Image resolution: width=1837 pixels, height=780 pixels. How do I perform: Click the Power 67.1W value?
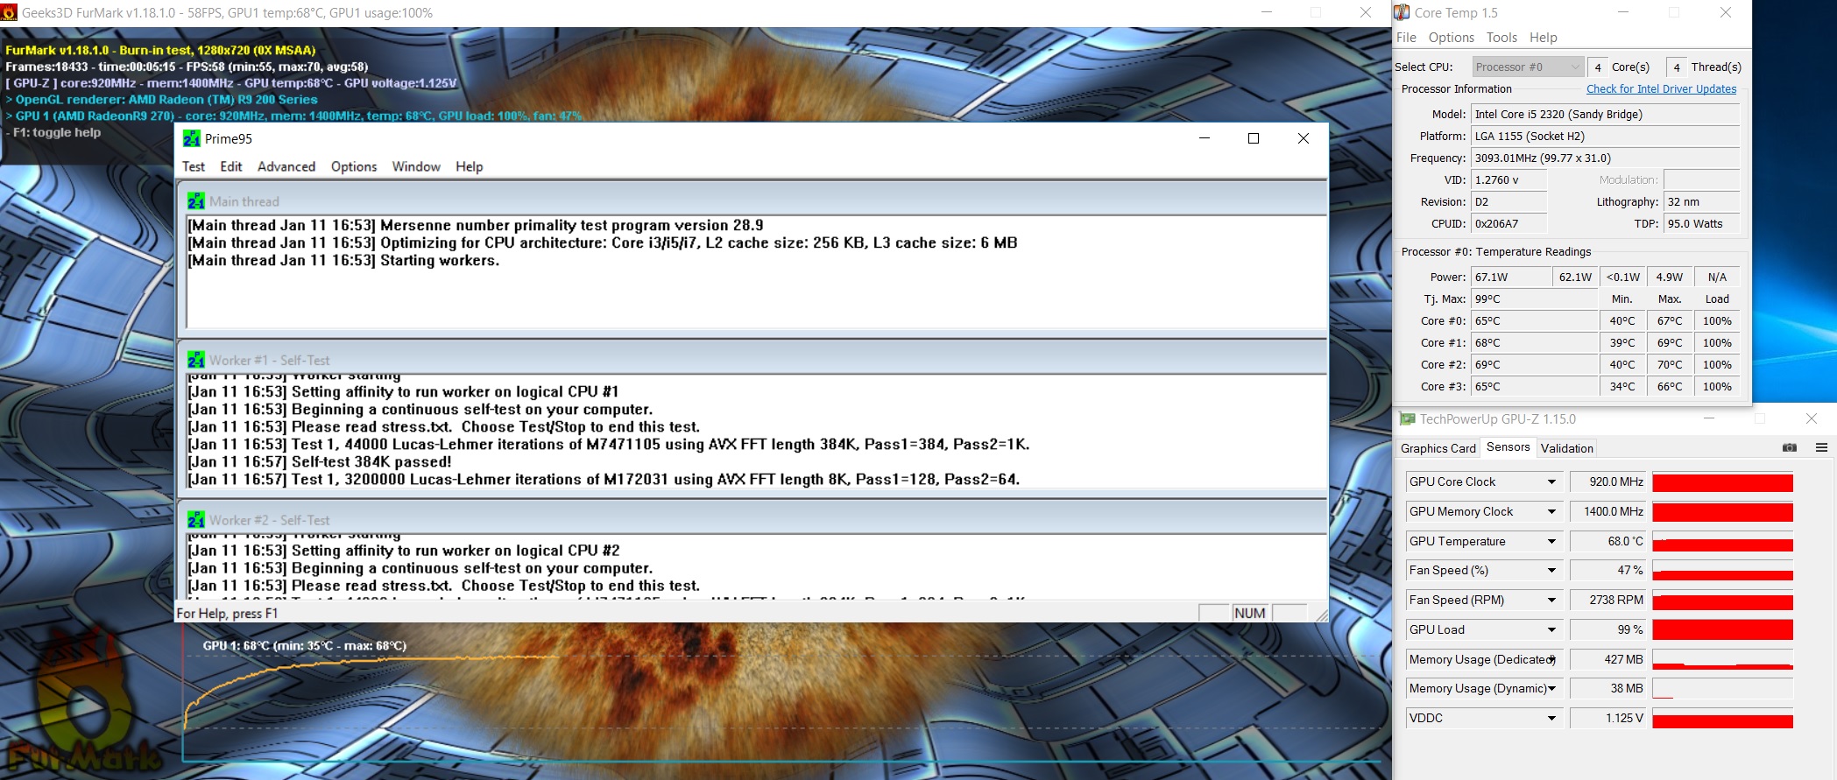pyautogui.click(x=1511, y=278)
